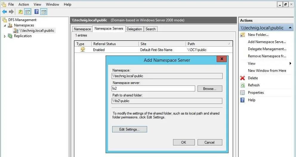The height and width of the screenshot is (157, 296).
Task: Switch to the Search tab
Action: (x=150, y=29)
